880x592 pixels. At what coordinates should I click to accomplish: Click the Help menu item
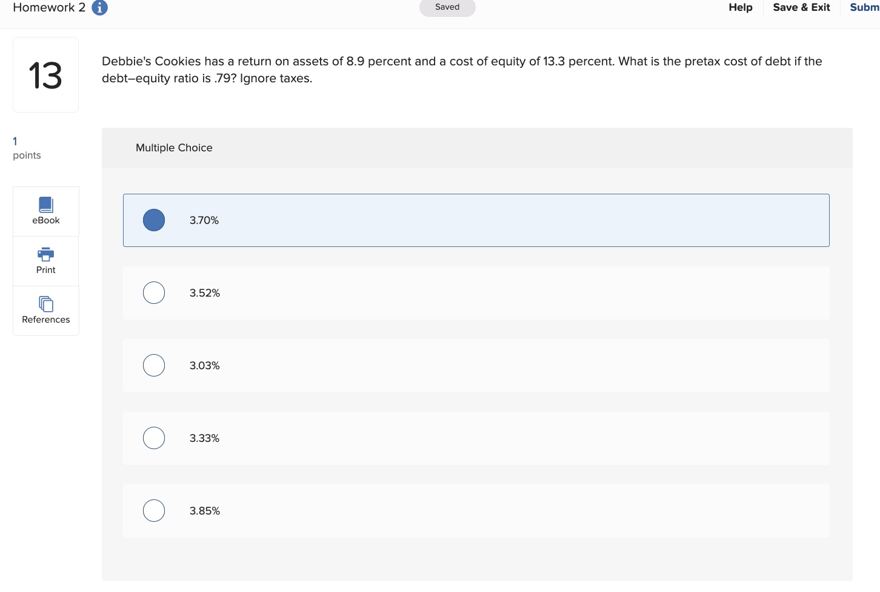[740, 7]
